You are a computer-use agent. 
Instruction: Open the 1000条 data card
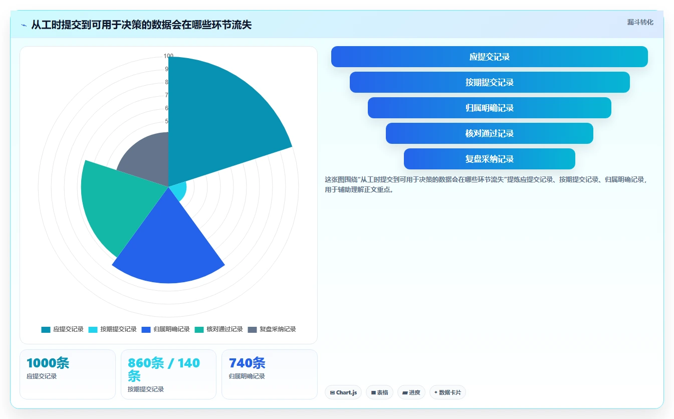pos(68,374)
